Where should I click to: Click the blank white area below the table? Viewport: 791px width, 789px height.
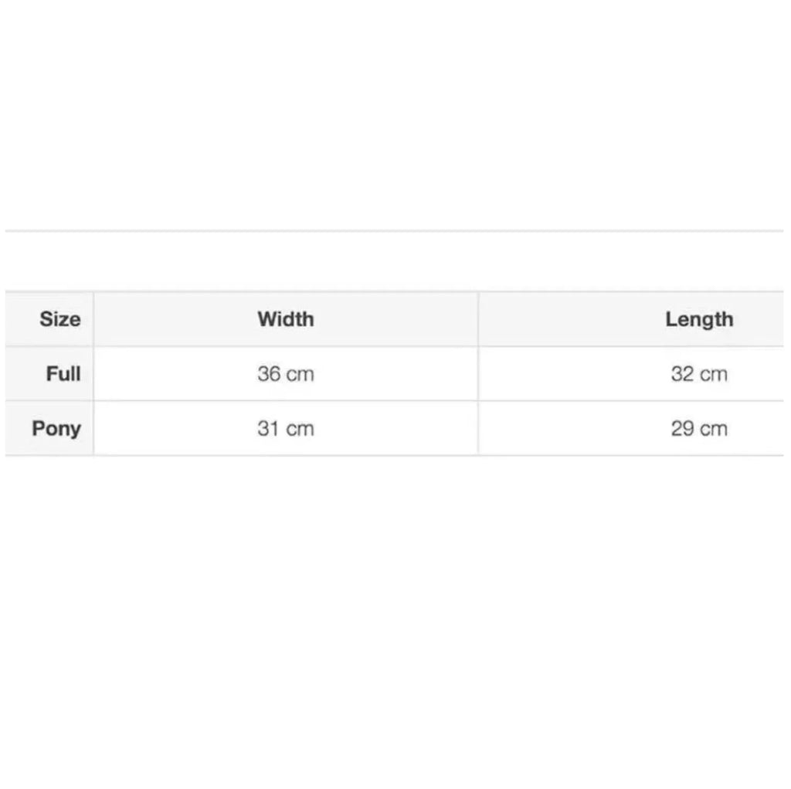coord(395,621)
